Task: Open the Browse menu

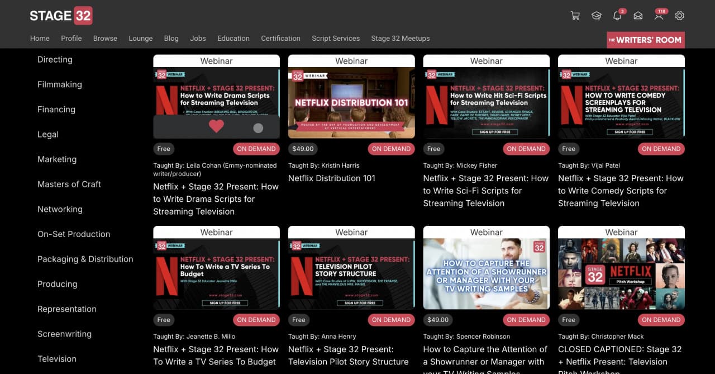Action: (105, 38)
